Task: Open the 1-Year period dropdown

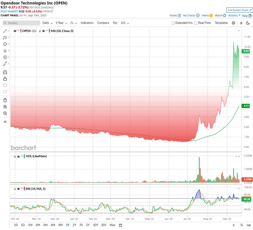Action: coord(61,23)
